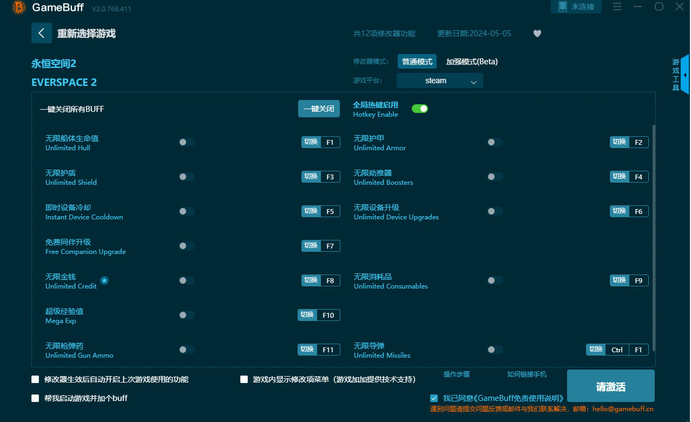Click the 共12项修改器功能 text
This screenshot has height=422, width=691.
(x=384, y=34)
